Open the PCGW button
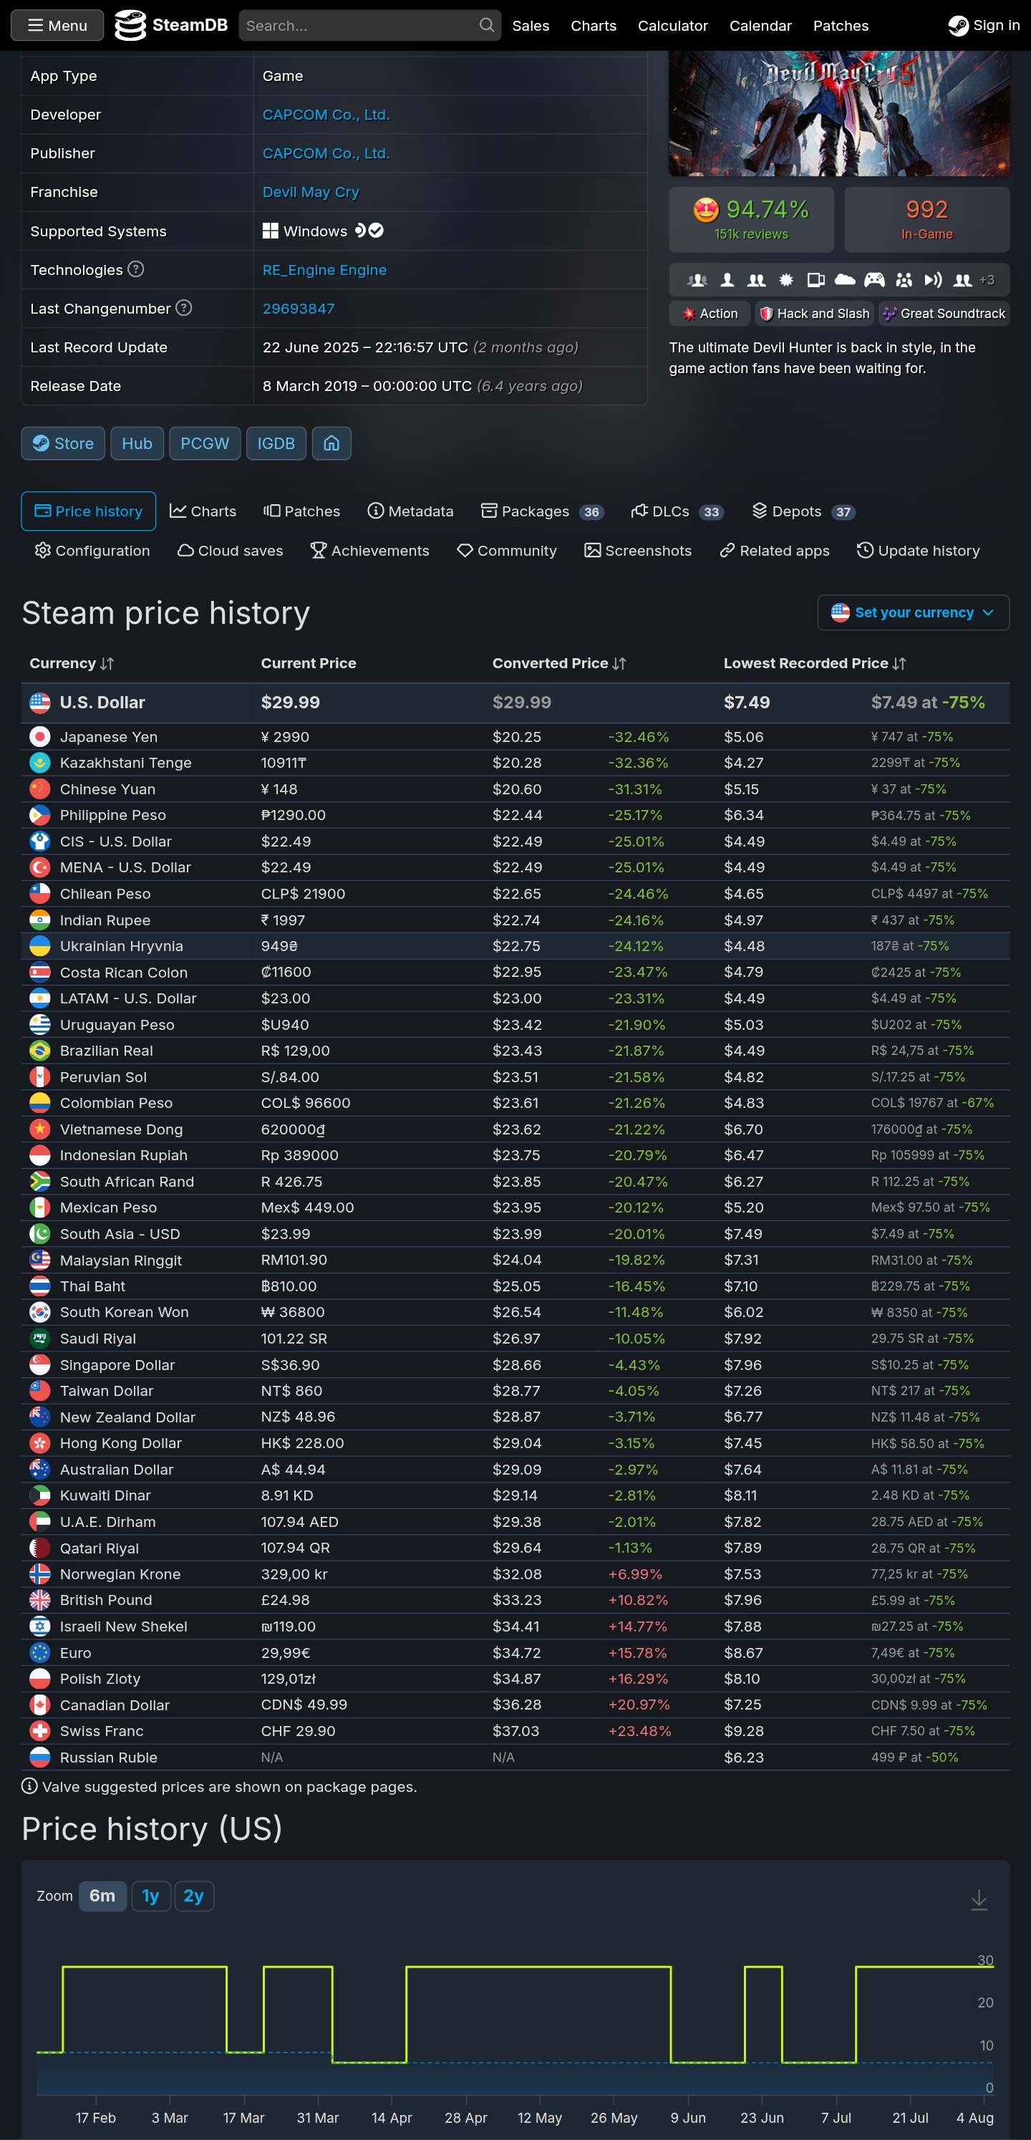Viewport: 1031px width, 2140px height. click(x=204, y=443)
